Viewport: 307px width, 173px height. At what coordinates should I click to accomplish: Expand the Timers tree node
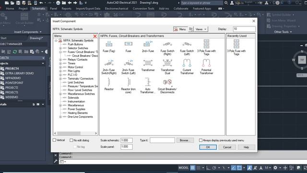click(x=60, y=63)
